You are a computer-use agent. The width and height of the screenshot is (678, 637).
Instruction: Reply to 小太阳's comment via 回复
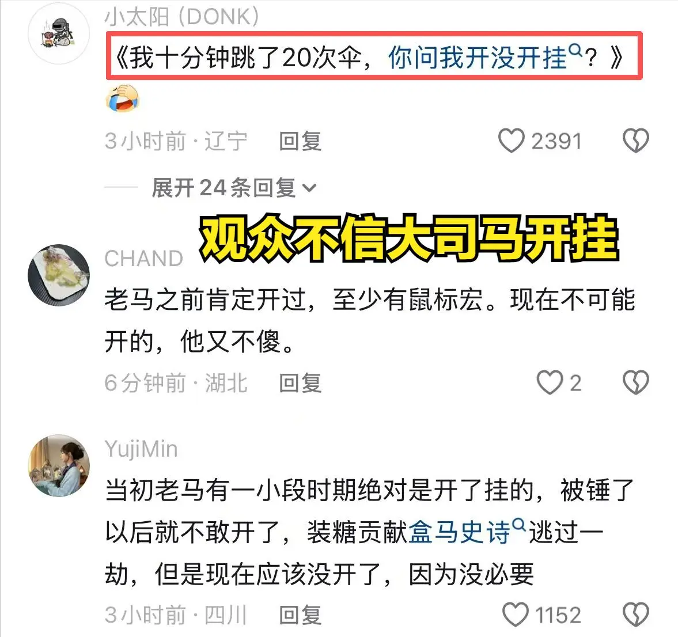tap(300, 141)
